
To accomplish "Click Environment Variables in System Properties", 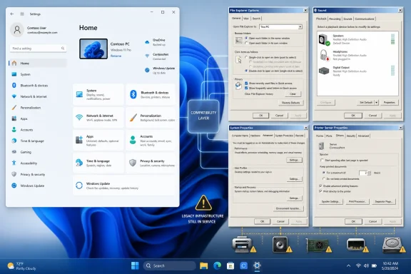I will [288, 208].
